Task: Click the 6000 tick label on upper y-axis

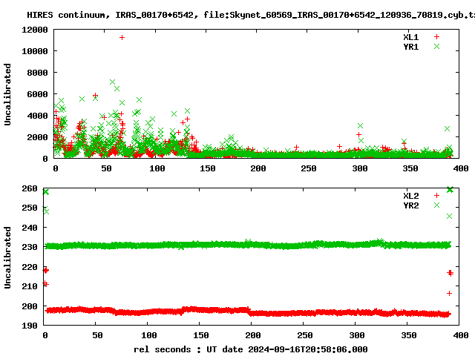Action: 37,94
